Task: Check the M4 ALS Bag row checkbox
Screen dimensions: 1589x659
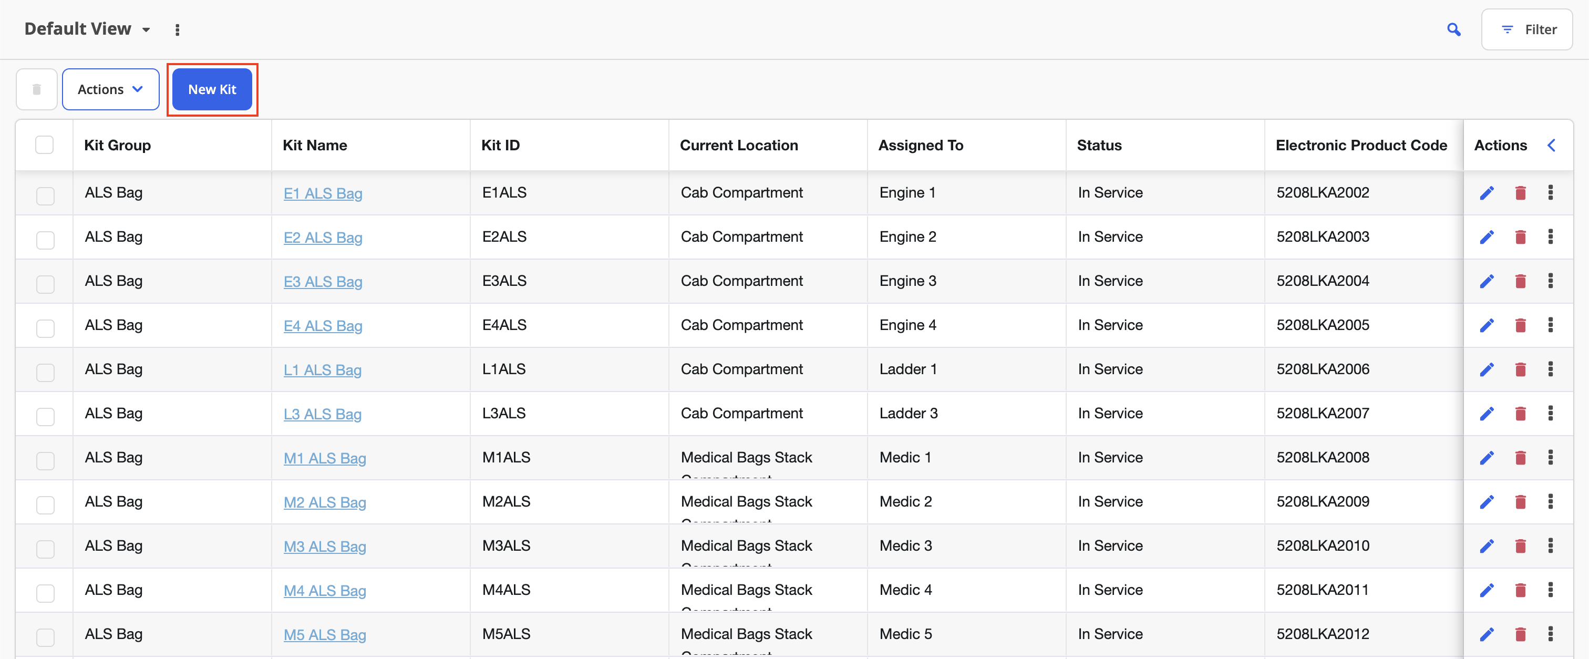Action: (x=45, y=593)
